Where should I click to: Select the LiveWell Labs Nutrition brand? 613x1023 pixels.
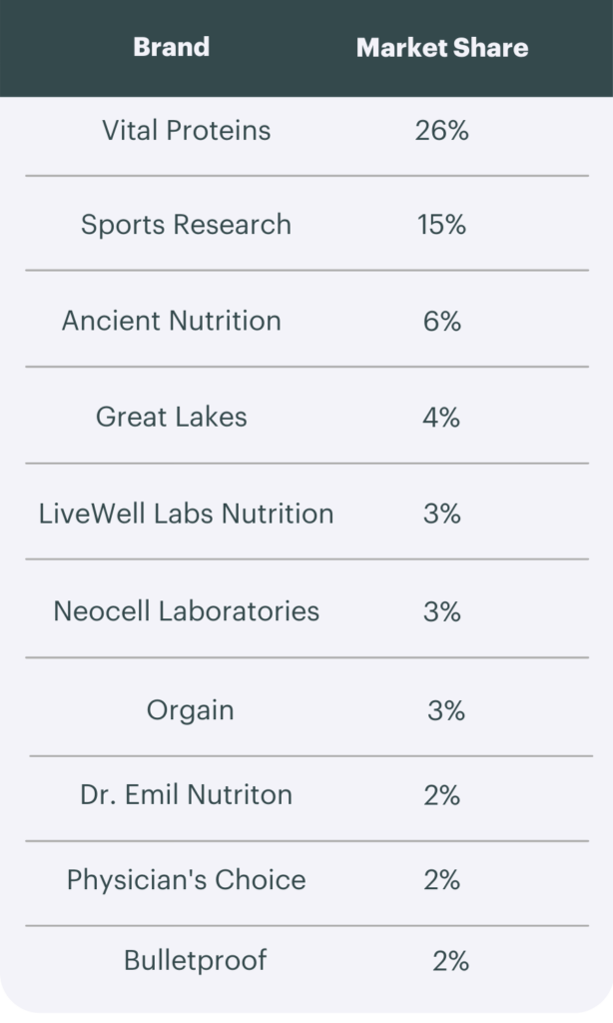pos(186,513)
